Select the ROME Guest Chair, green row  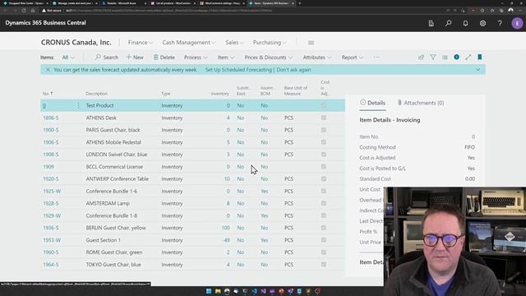click(x=193, y=252)
